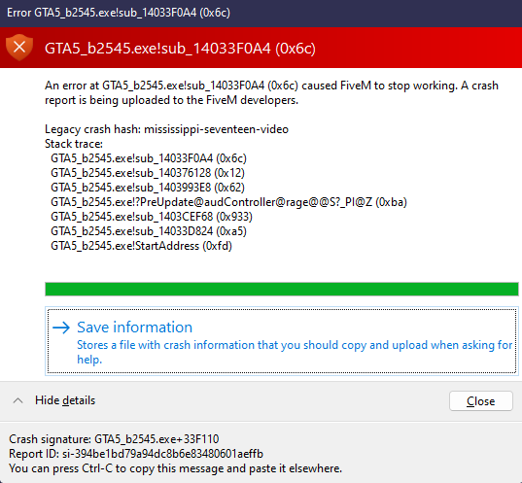Click the Stores a file description text
Image resolution: width=522 pixels, height=483 pixels.
pyautogui.click(x=295, y=352)
